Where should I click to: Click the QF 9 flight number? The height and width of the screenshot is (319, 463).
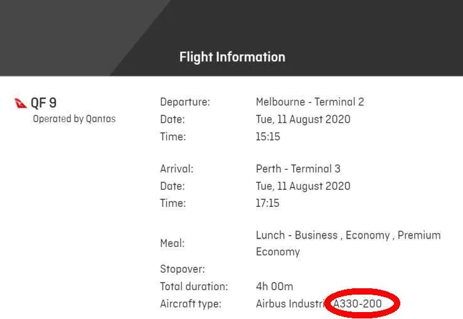click(44, 103)
